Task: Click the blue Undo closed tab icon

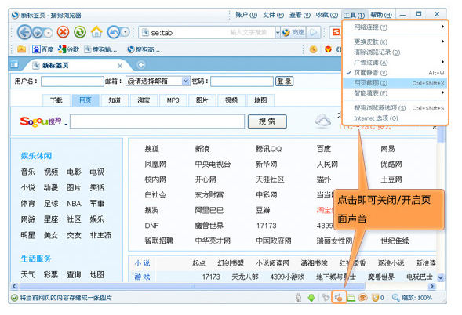Action: point(114,32)
